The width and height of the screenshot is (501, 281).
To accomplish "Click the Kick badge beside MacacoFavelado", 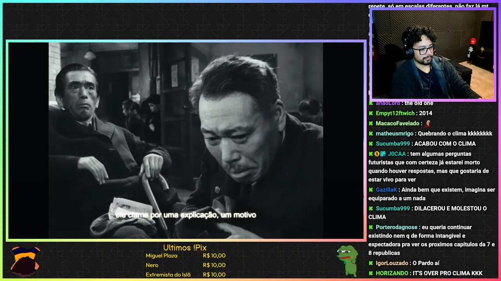I will [x=371, y=123].
